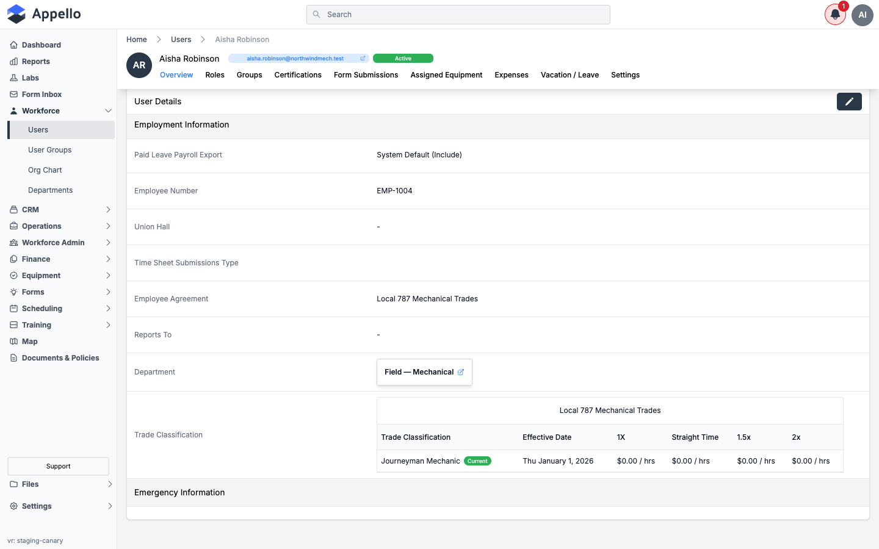
Task: Switch to the Groups tab
Action: point(249,75)
